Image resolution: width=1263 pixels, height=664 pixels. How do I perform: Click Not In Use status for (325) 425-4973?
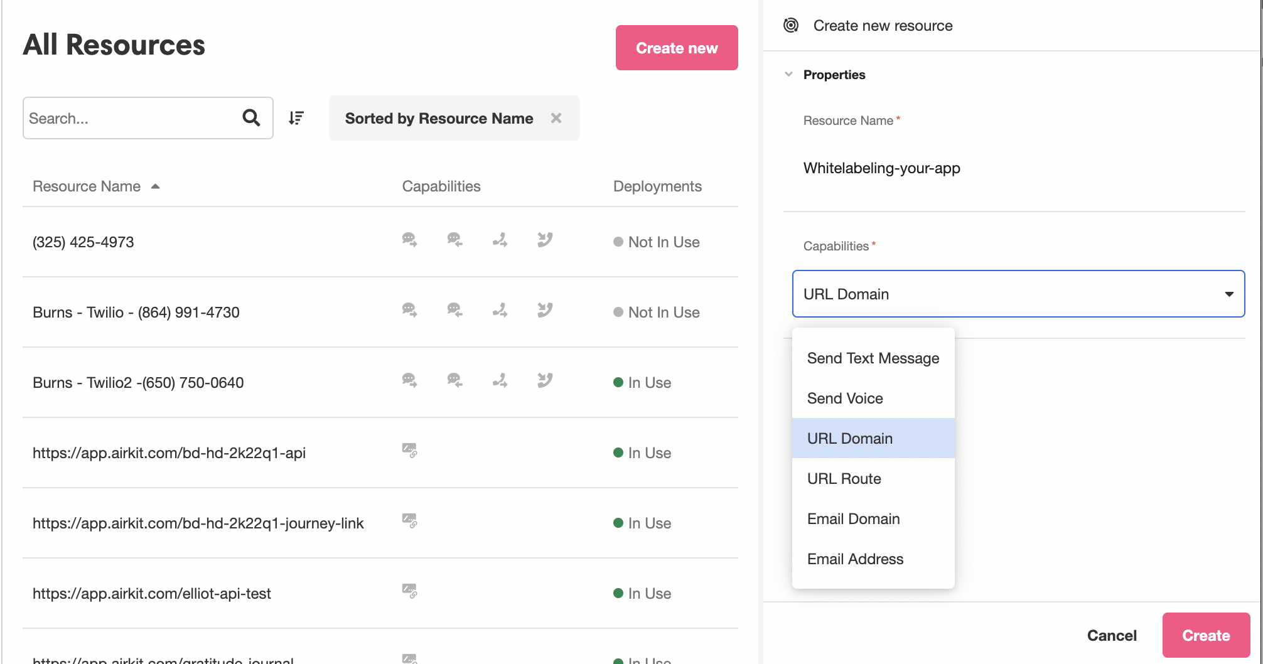click(x=657, y=242)
